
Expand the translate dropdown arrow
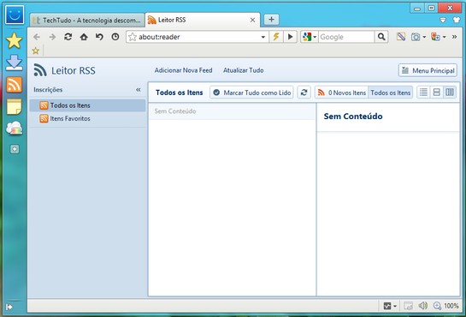point(445,37)
